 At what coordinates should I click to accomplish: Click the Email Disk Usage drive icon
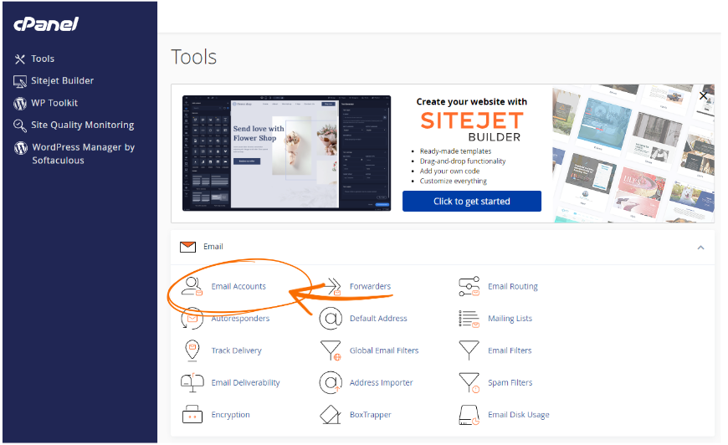click(x=469, y=415)
